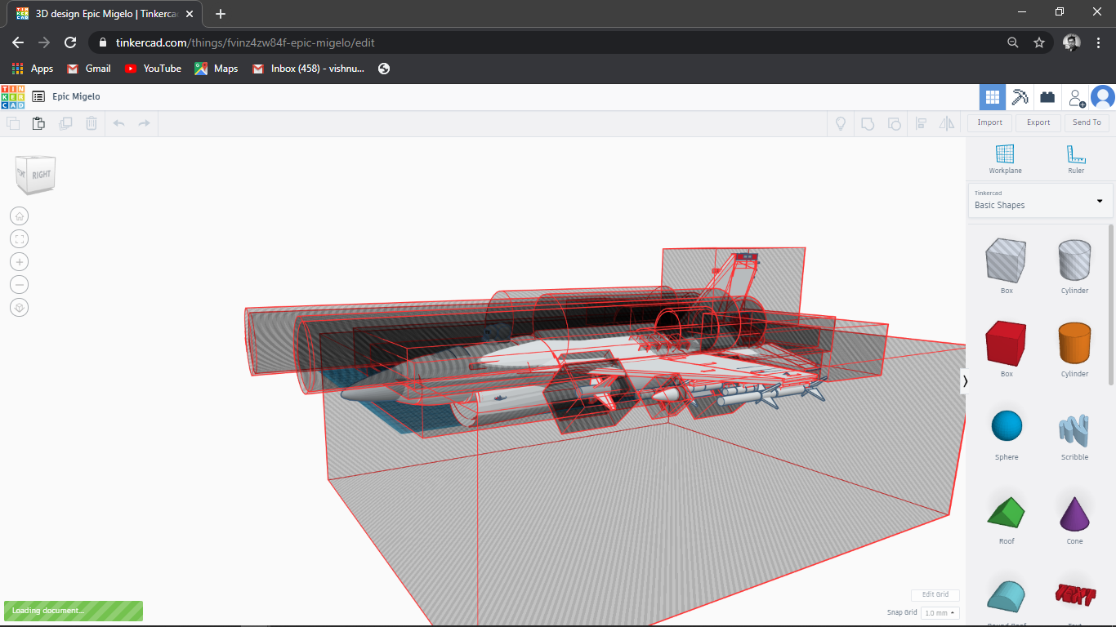
Task: Click the Redo arrow icon
Action: click(x=144, y=123)
